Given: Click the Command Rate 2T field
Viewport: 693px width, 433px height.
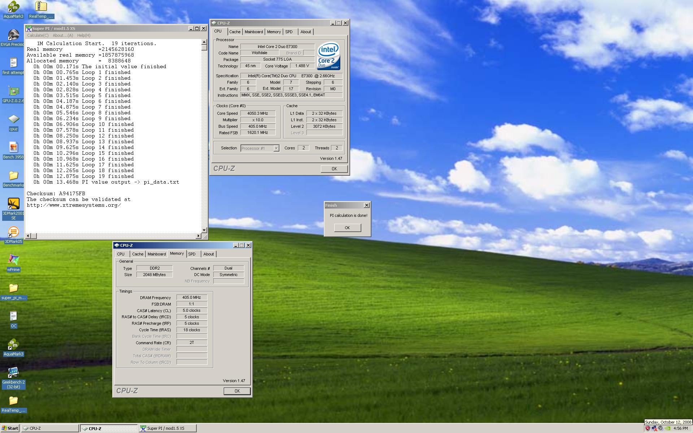Looking at the screenshot, I should coord(192,343).
